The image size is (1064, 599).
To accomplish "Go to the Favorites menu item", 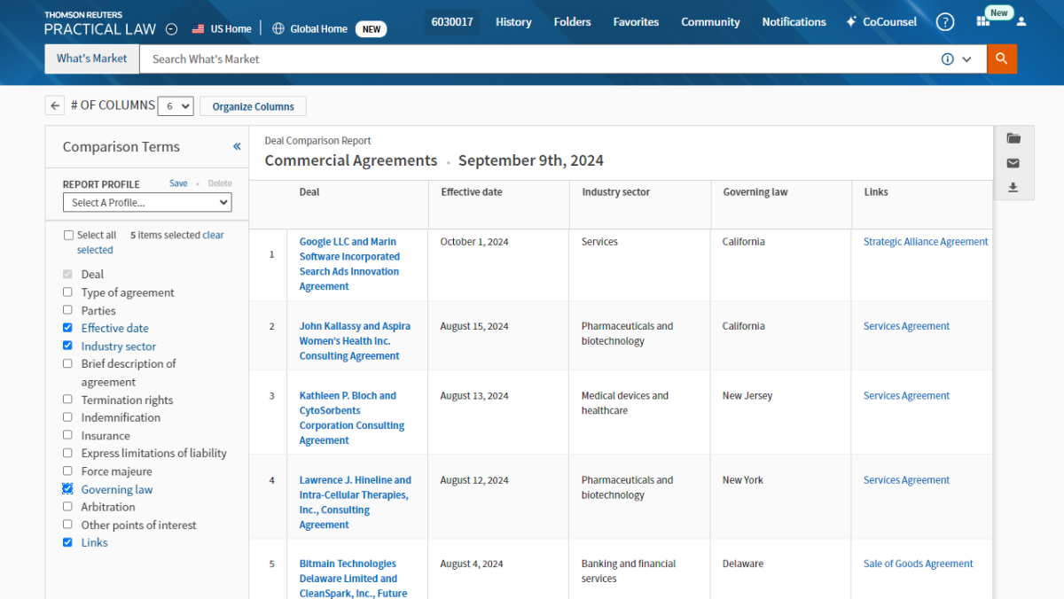I will [x=636, y=22].
